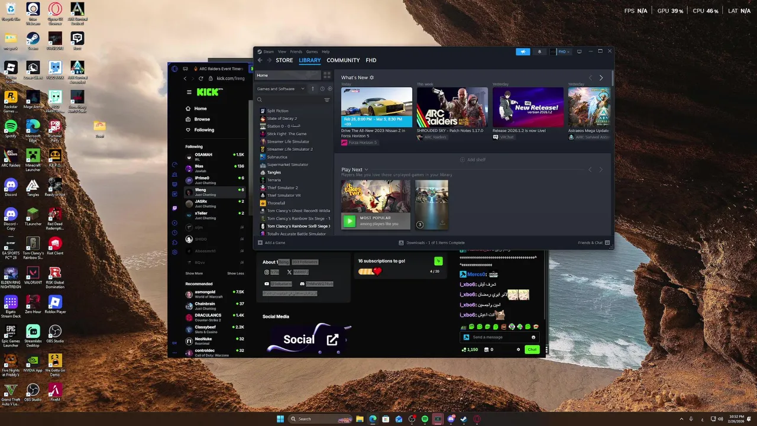Select State of Decay 2 in library
The height and width of the screenshot is (426, 757).
[282, 118]
